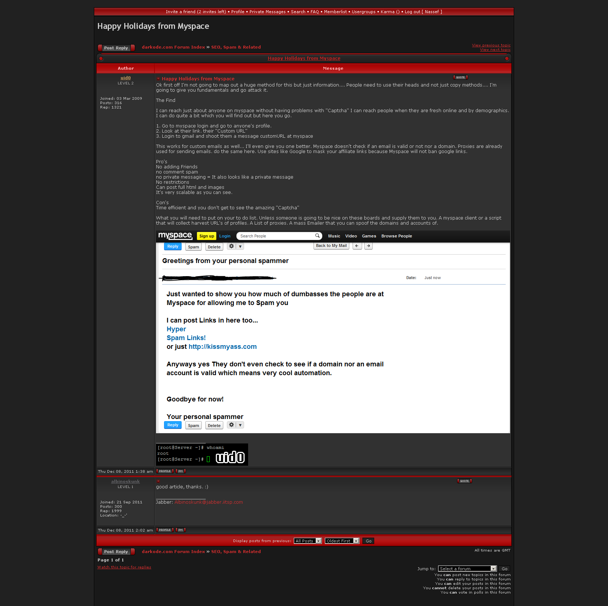
Task: Open the All Posts dropdown
Action: point(307,541)
